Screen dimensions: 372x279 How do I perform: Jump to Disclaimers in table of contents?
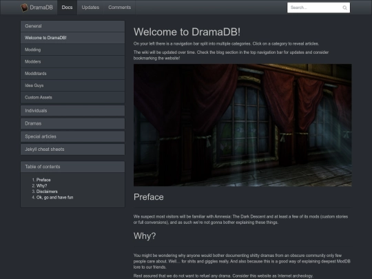[47, 192]
